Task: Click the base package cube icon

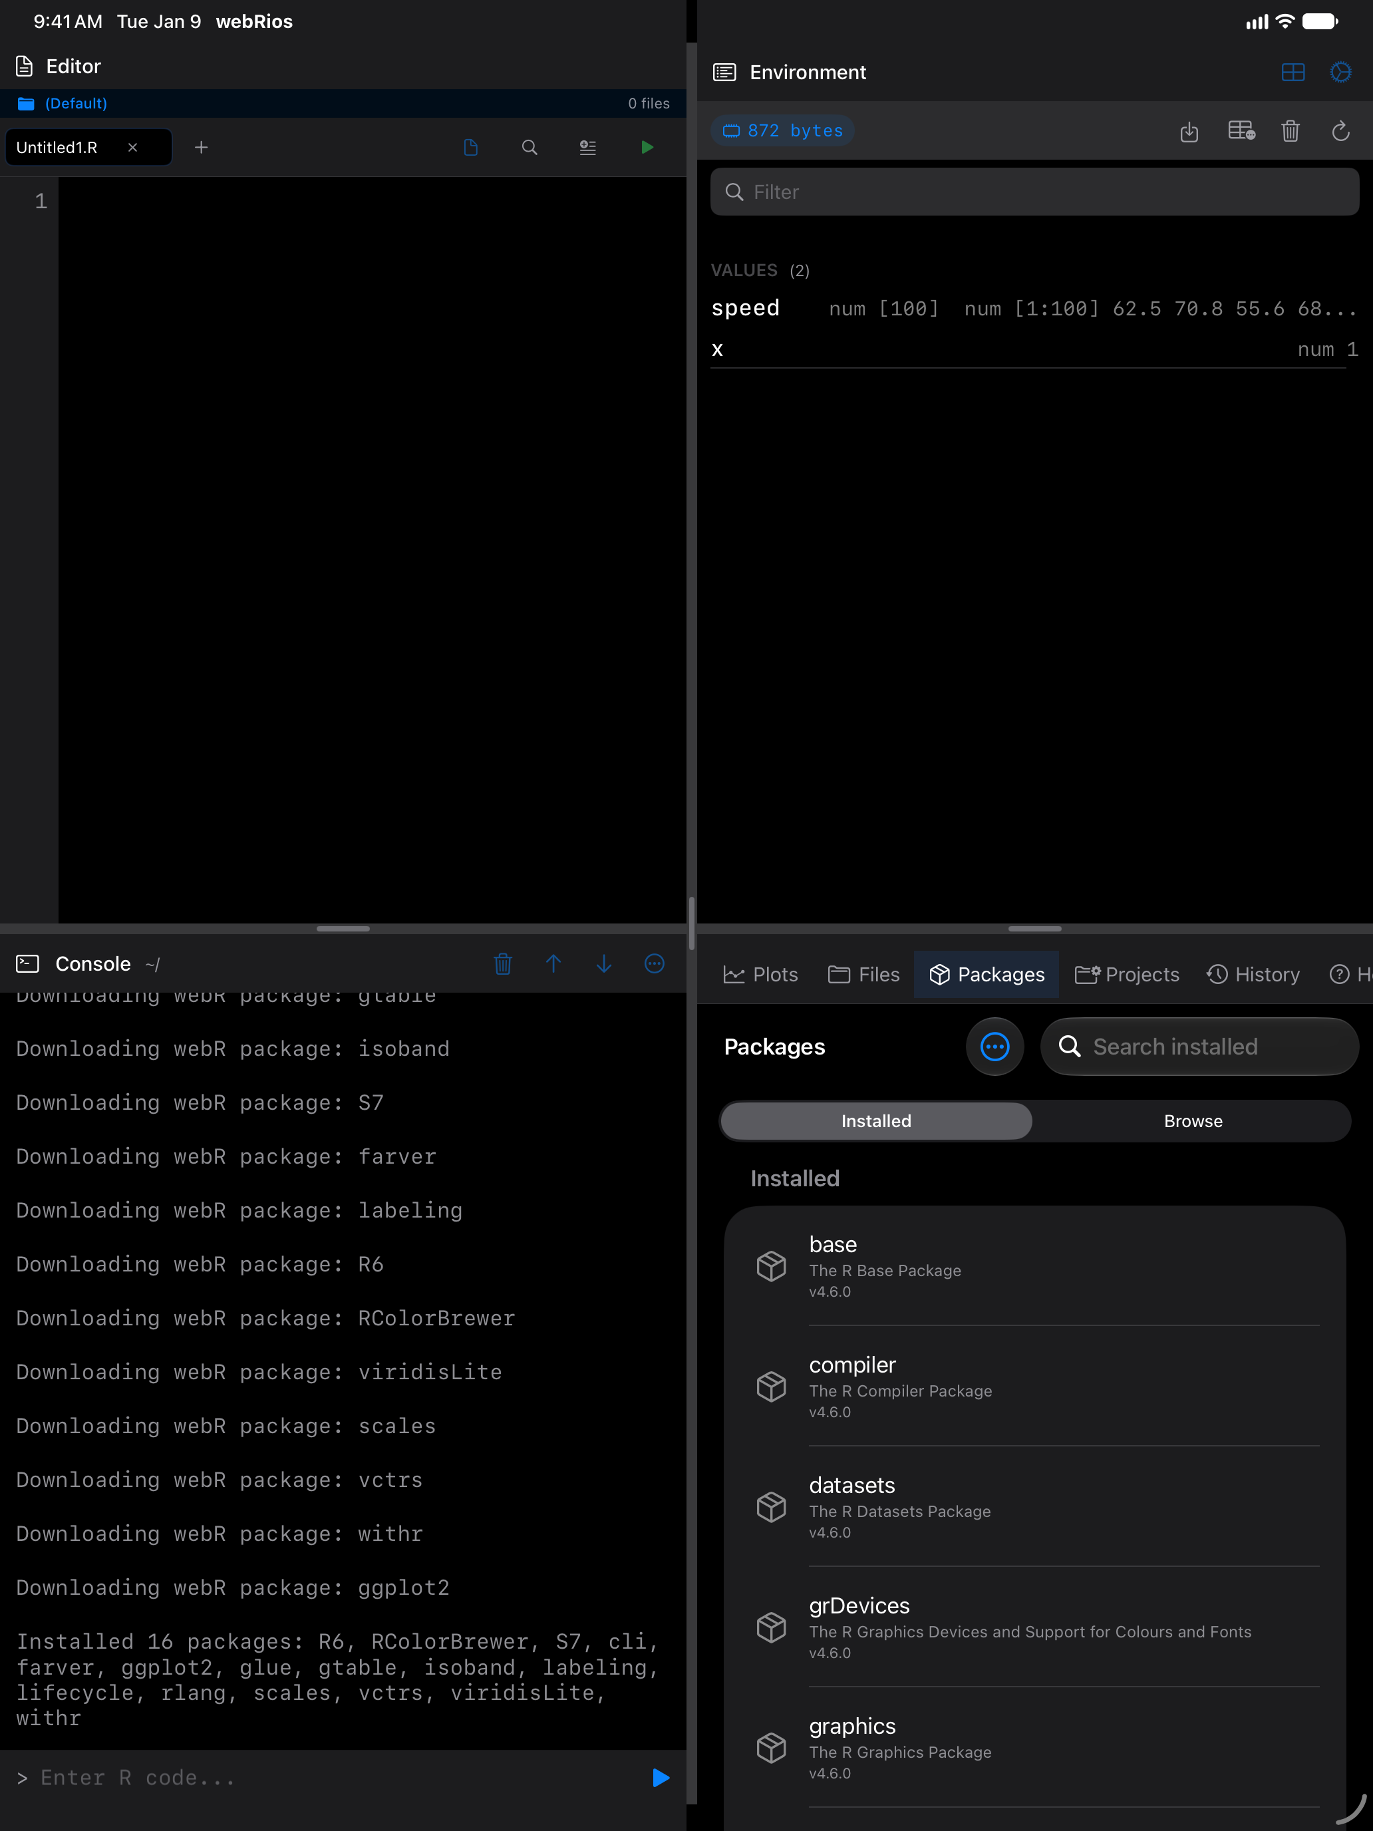Action: coord(772,1267)
